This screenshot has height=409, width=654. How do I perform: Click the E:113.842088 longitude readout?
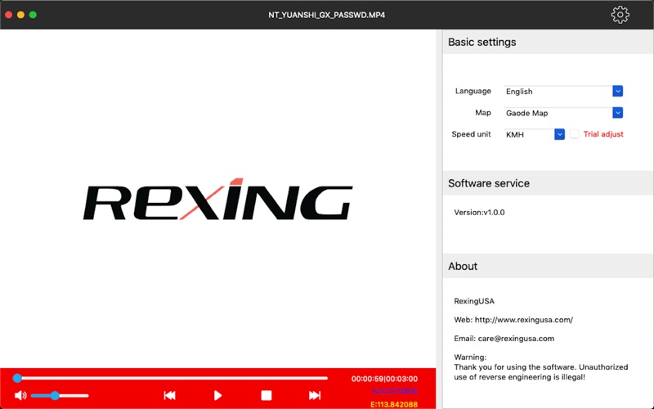click(x=394, y=404)
